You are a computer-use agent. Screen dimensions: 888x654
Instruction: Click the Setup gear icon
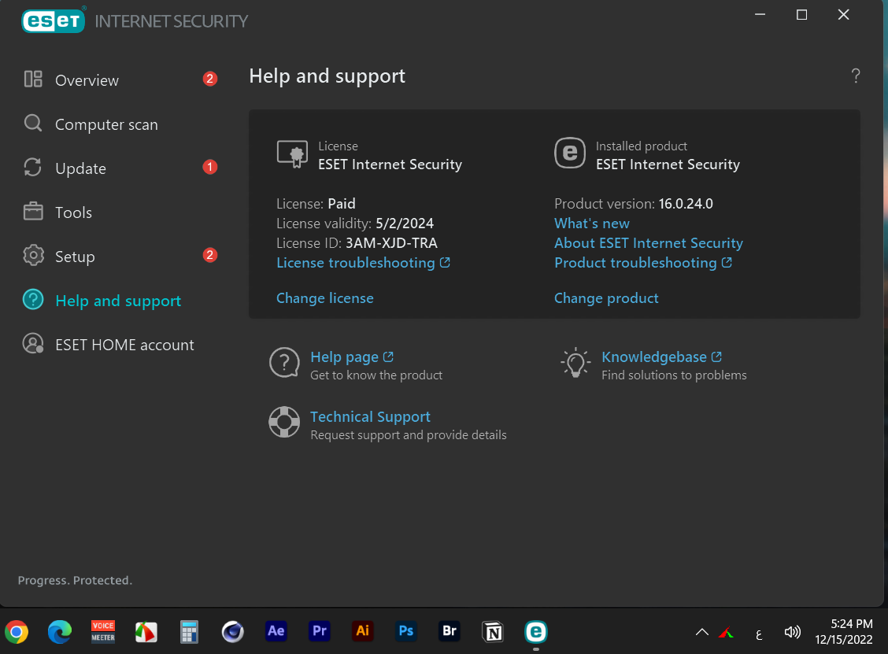pos(33,255)
